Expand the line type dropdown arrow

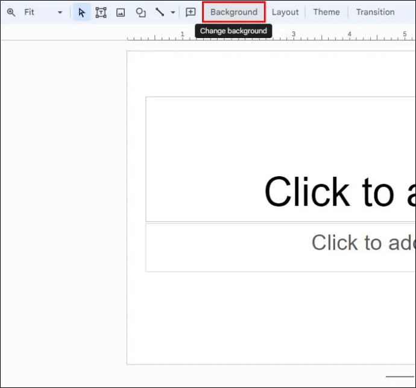pos(172,13)
